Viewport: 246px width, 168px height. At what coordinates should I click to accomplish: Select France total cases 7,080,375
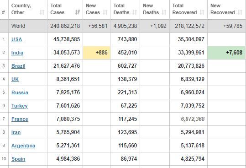coord(68,119)
